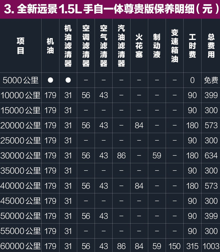Click 机油 price 179 in 55000公里 row
This screenshot has width=220, height=252.
pos(50,231)
